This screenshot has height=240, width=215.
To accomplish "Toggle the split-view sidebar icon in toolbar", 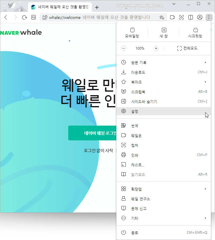I will click(190, 17).
